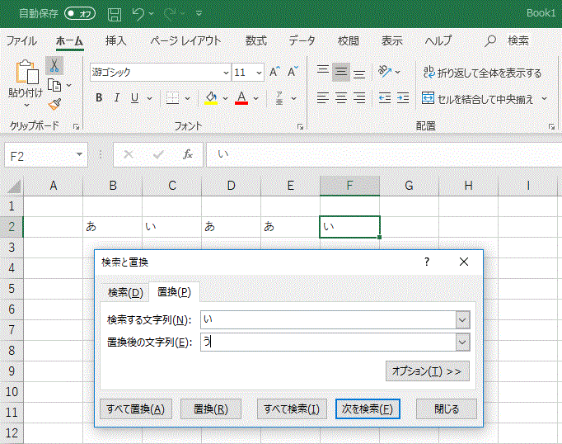Click the Cut scissors icon
Screen dimensions: 562x444
pyautogui.click(x=54, y=65)
